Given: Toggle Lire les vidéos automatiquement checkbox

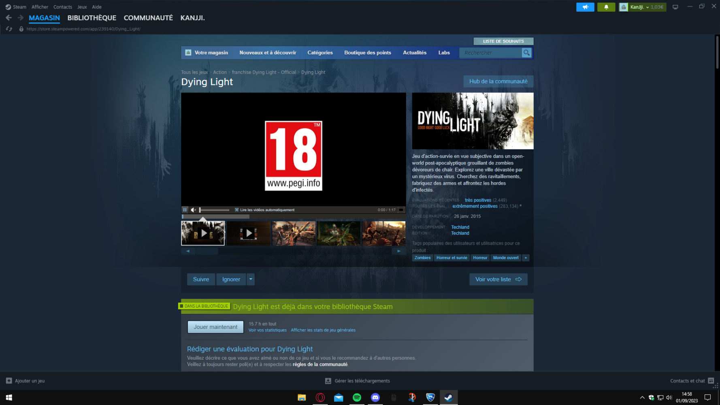Looking at the screenshot, I should [237, 210].
